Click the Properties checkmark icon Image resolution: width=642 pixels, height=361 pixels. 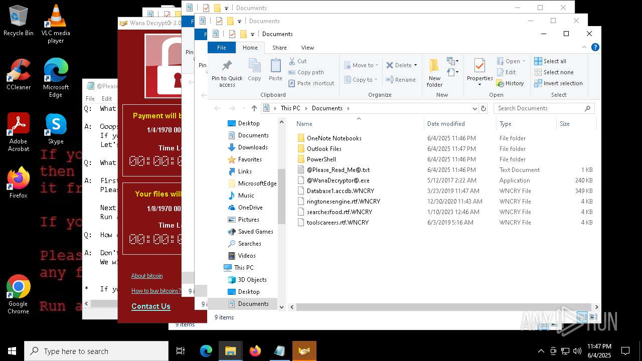pyautogui.click(x=479, y=66)
